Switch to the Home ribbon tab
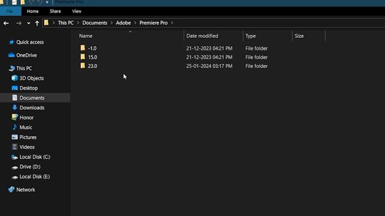 pos(32,11)
